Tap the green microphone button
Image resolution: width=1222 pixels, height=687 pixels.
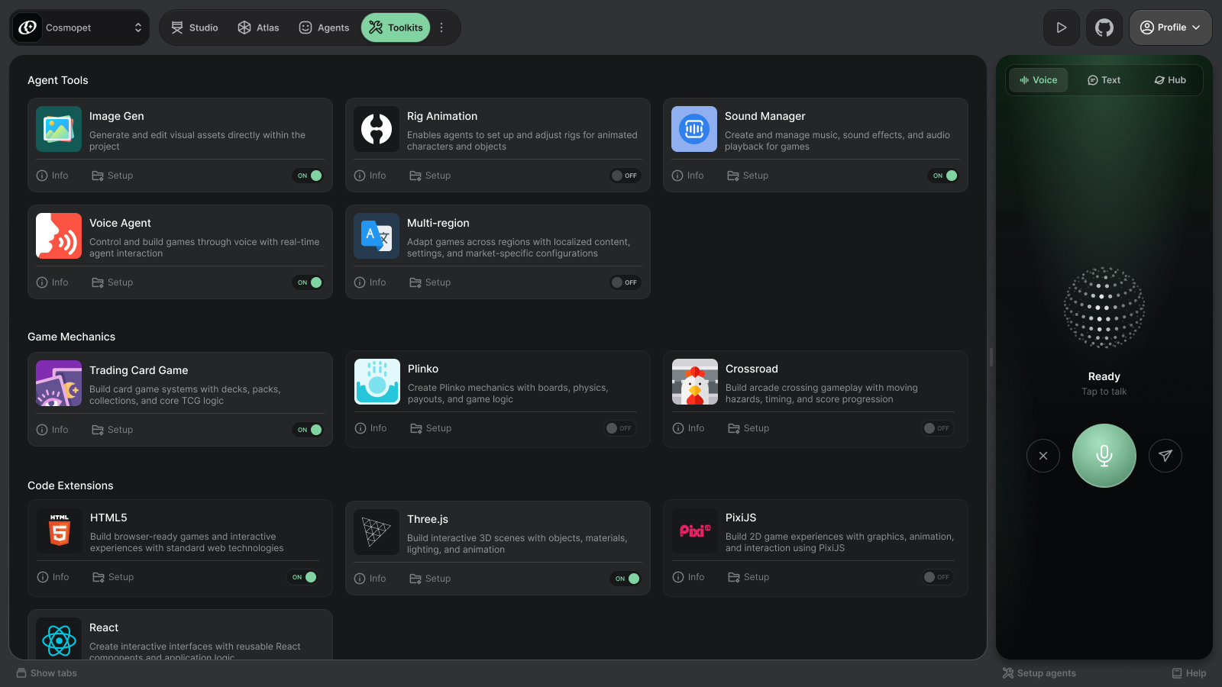1104,456
